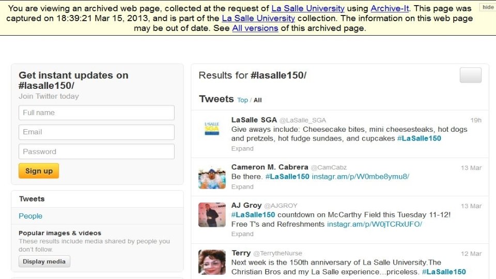
Task: Open @AJGROY handle
Action: tap(281, 206)
